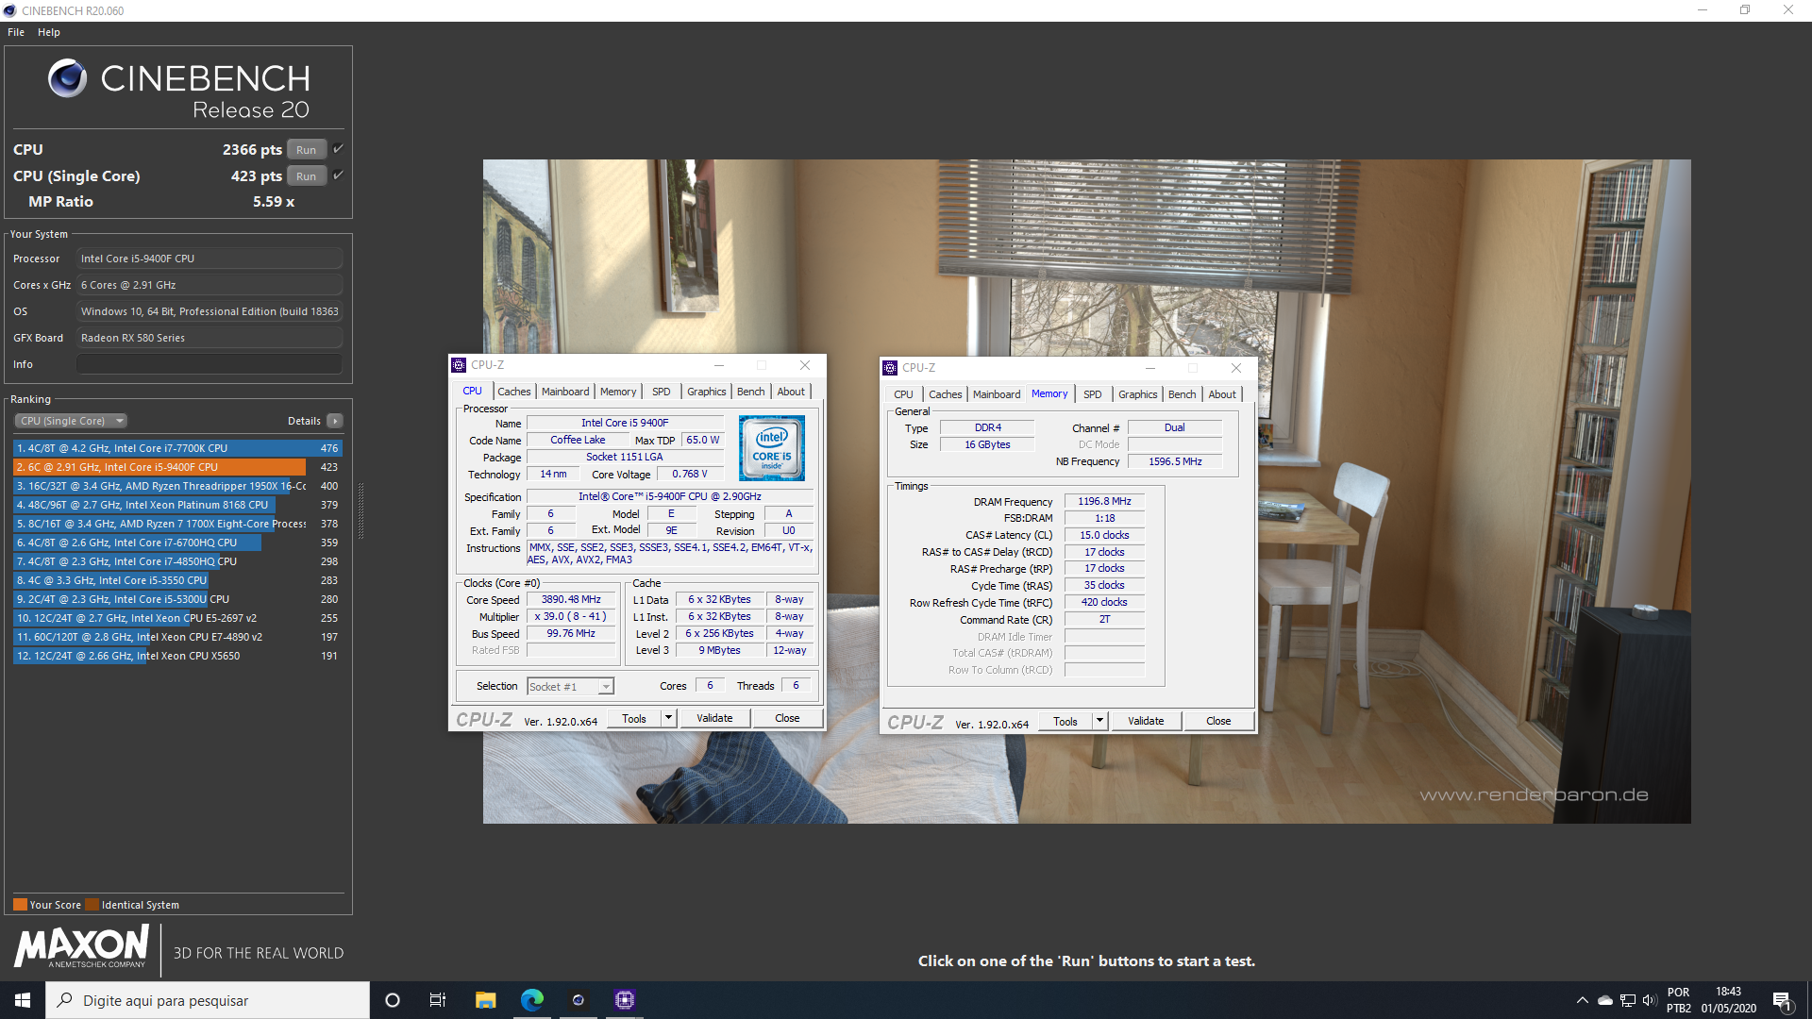Open the CPU (Single Core) ranking dropdown

[x=71, y=421]
